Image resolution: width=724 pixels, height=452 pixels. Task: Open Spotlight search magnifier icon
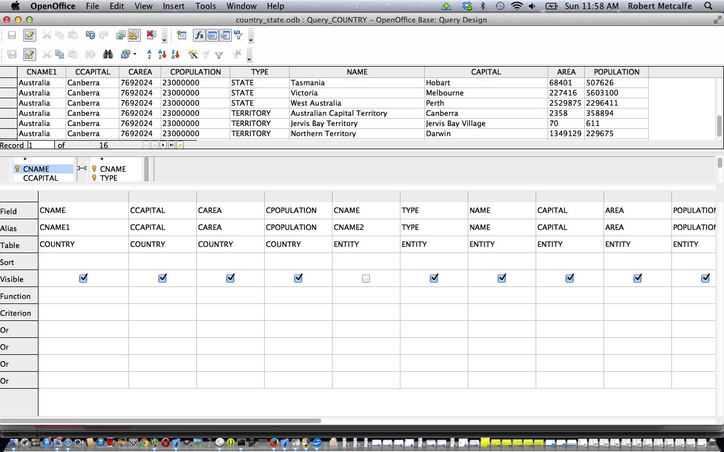709,6
